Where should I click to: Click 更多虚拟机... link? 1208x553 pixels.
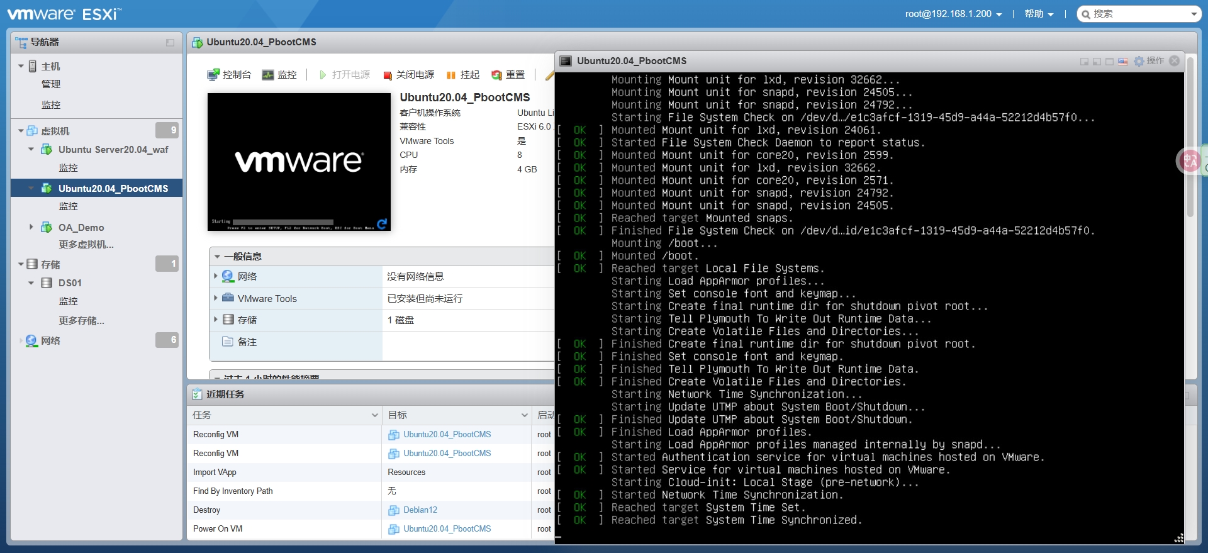coord(86,245)
